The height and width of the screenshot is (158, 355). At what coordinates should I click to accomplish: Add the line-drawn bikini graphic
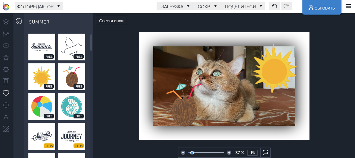[71, 47]
